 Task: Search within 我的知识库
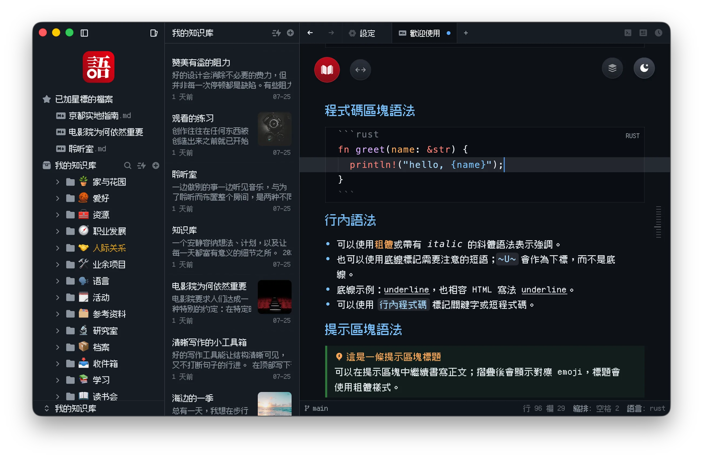point(128,166)
